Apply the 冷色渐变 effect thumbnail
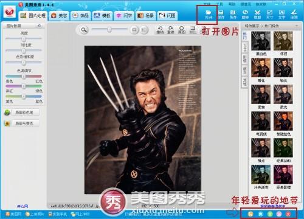Image resolution: width=304 pixels, height=219 pixels. (x=261, y=175)
